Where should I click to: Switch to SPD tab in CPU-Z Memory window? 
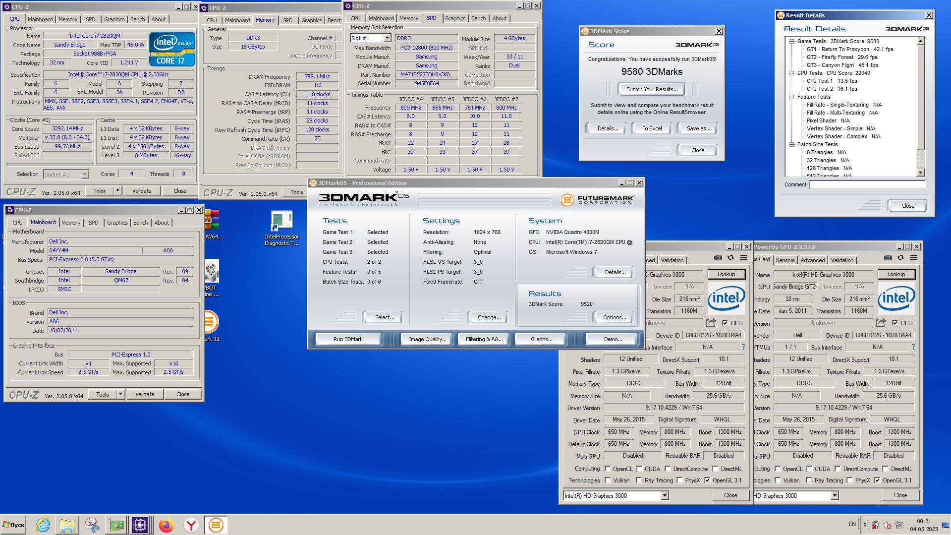[287, 20]
